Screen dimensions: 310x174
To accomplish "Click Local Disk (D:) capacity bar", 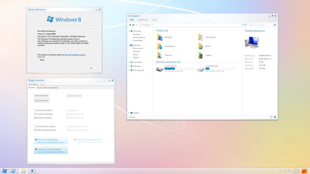I will 221,69.
